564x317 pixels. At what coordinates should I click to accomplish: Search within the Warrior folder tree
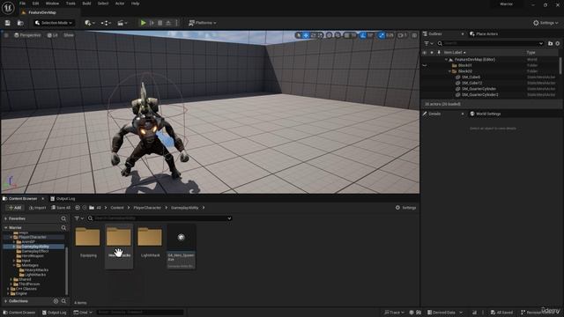tap(63, 228)
